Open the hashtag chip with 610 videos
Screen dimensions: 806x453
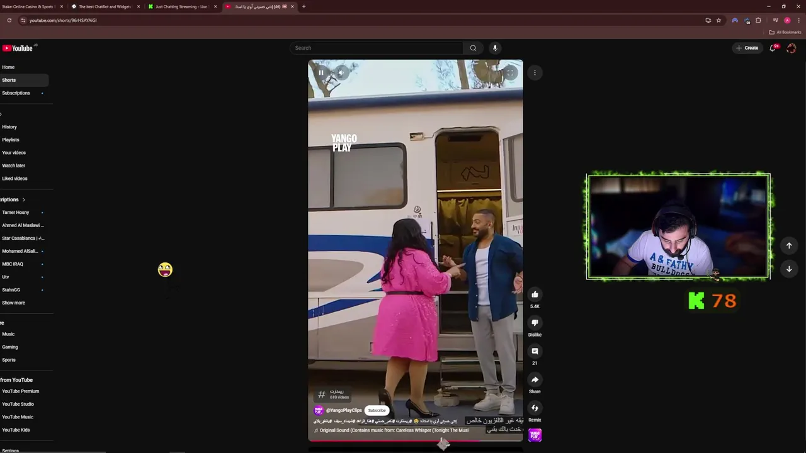point(332,394)
